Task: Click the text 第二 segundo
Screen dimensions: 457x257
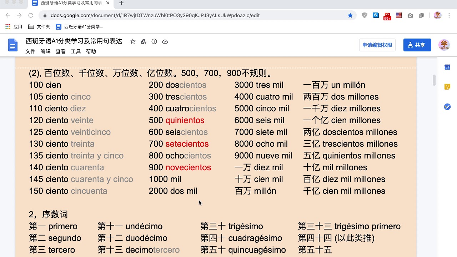Action: (55, 238)
